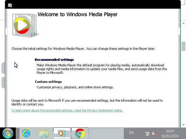Click the "Welcome to Windows Media Player" heading
Screen dimensions: 186x139
click(x=78, y=14)
